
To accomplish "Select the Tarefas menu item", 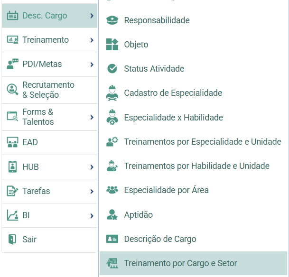I will coord(49,191).
